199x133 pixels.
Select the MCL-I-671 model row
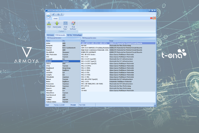pyautogui.click(x=118, y=81)
